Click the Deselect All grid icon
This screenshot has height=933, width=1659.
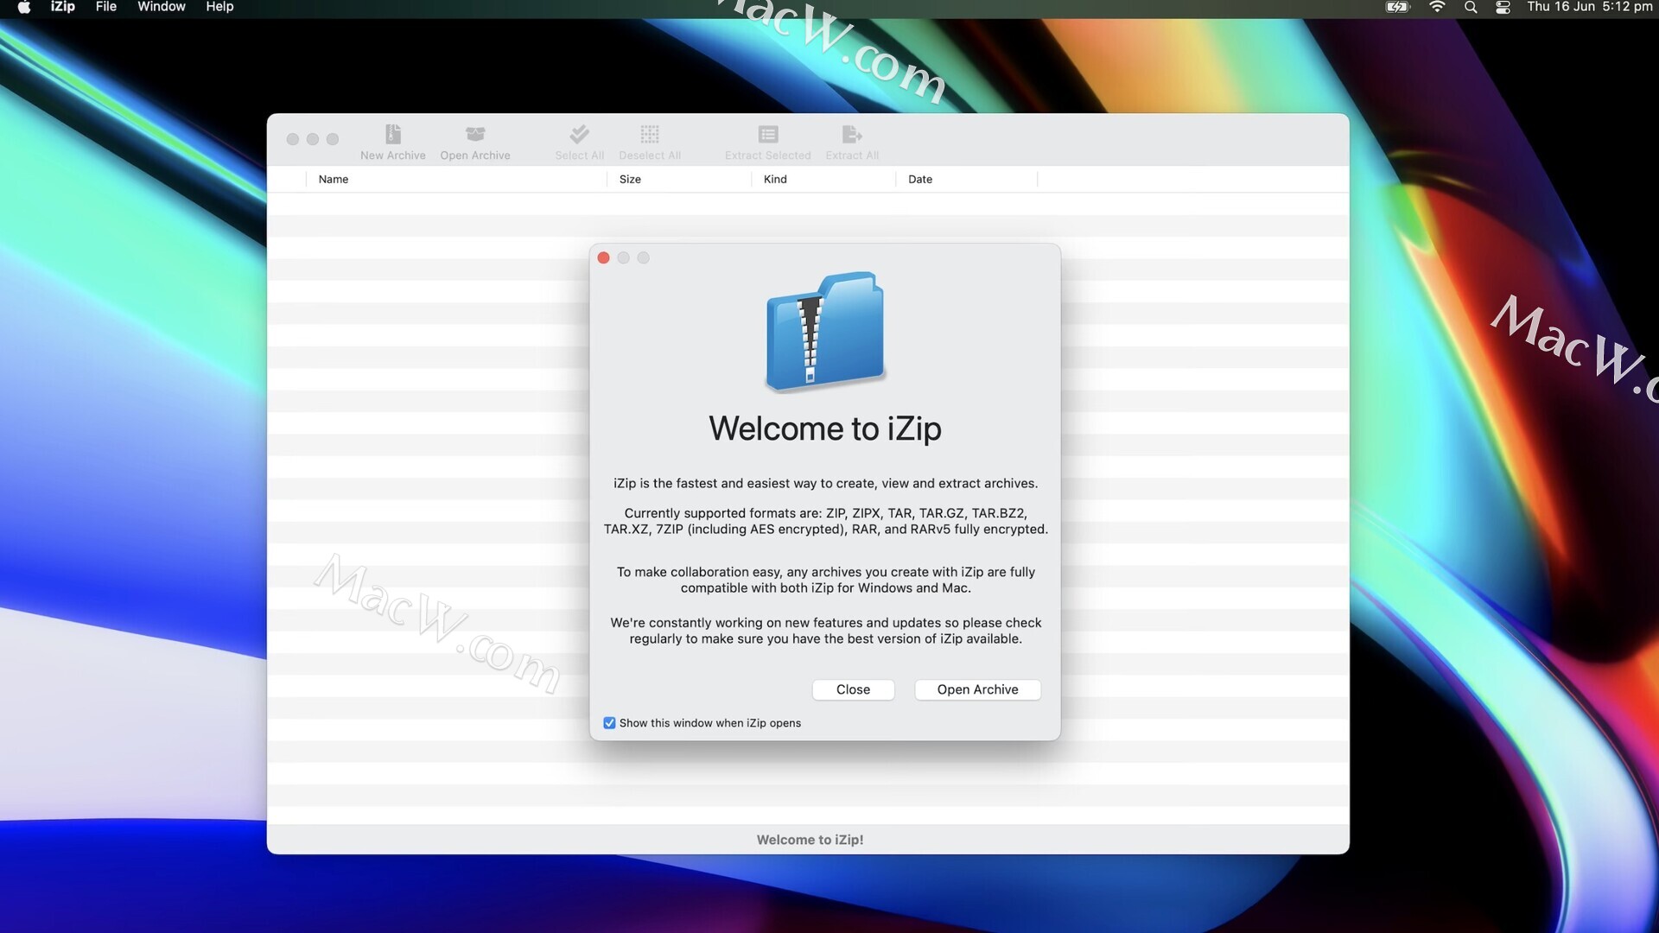coord(650,135)
